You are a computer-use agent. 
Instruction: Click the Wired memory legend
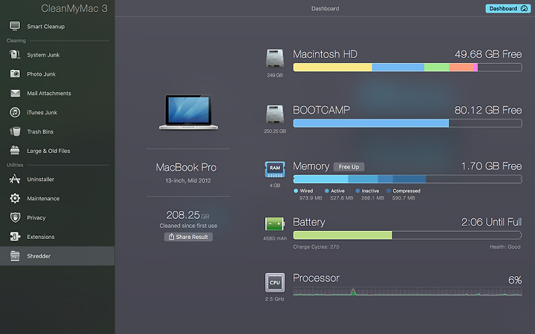pyautogui.click(x=308, y=194)
